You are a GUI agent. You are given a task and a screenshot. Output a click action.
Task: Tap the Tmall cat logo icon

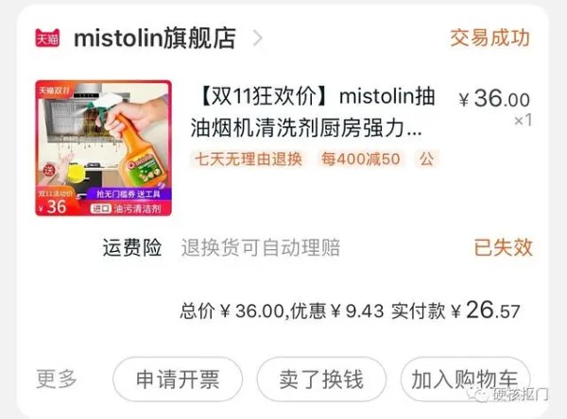pyautogui.click(x=47, y=38)
